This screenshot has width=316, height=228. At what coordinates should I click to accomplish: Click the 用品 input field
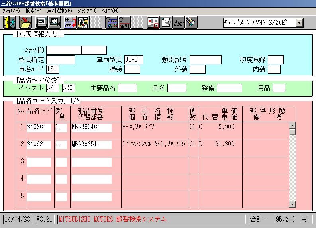point(279,88)
